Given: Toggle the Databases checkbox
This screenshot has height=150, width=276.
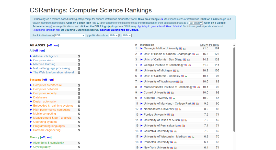Looking at the screenshot, I should (79, 97).
